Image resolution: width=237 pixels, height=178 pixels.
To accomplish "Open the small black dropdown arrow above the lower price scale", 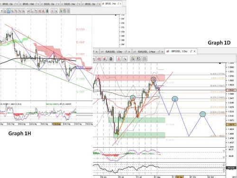I will (220, 63).
